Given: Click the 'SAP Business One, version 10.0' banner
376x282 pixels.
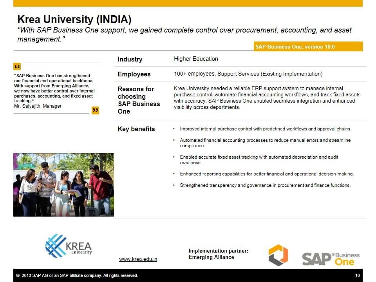Looking at the screenshot, I should click(x=308, y=47).
